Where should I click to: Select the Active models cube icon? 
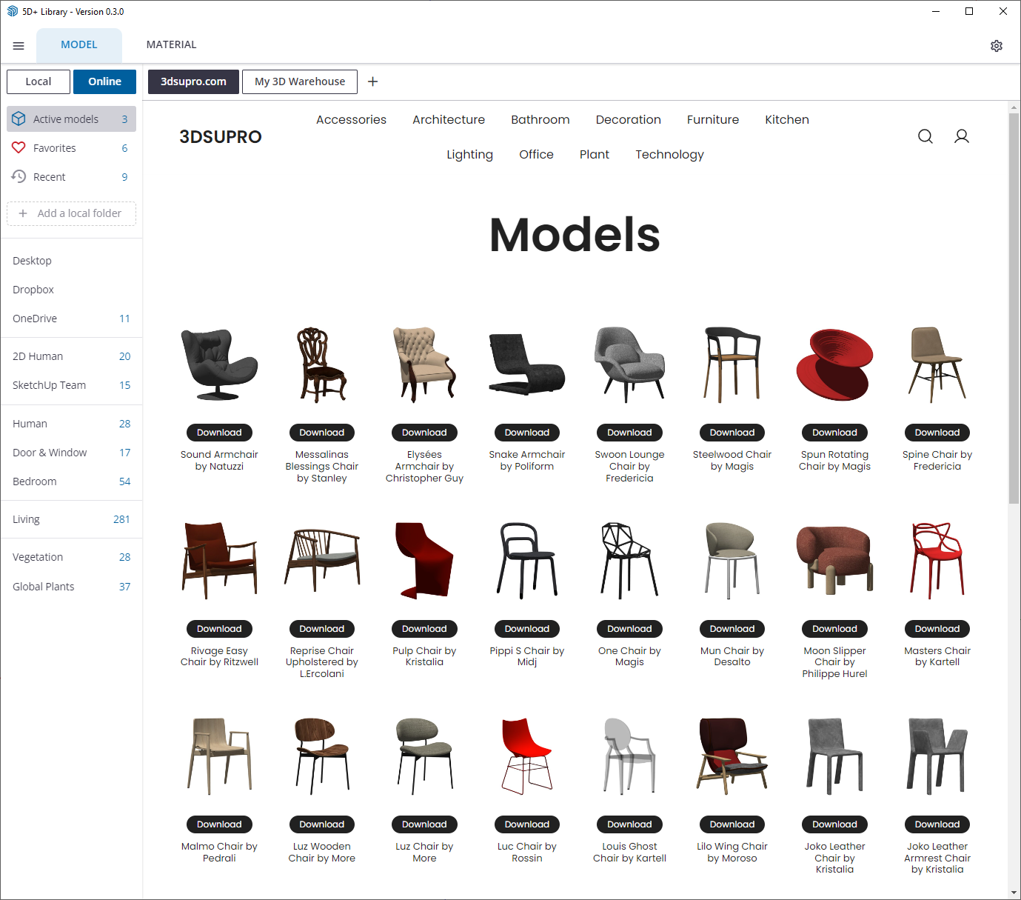coord(19,119)
